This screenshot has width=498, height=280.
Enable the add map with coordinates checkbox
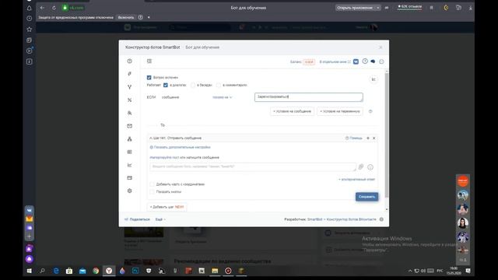pyautogui.click(x=153, y=184)
